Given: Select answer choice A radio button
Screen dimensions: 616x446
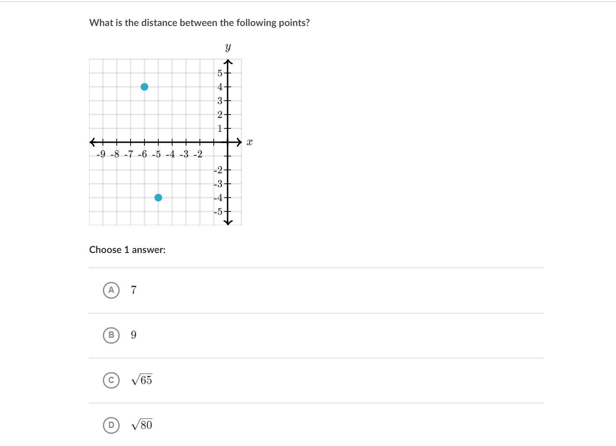Looking at the screenshot, I should click(x=111, y=290).
